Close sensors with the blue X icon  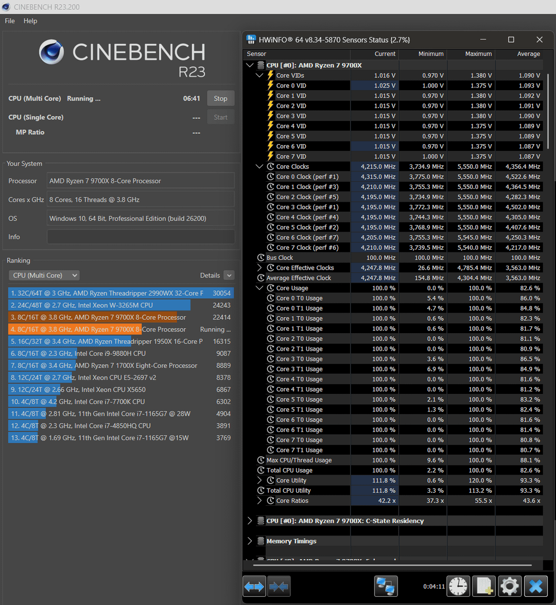pos(536,586)
